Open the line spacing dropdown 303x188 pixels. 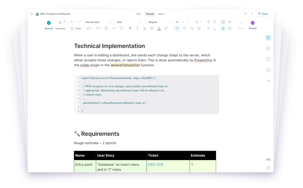(x=198, y=22)
